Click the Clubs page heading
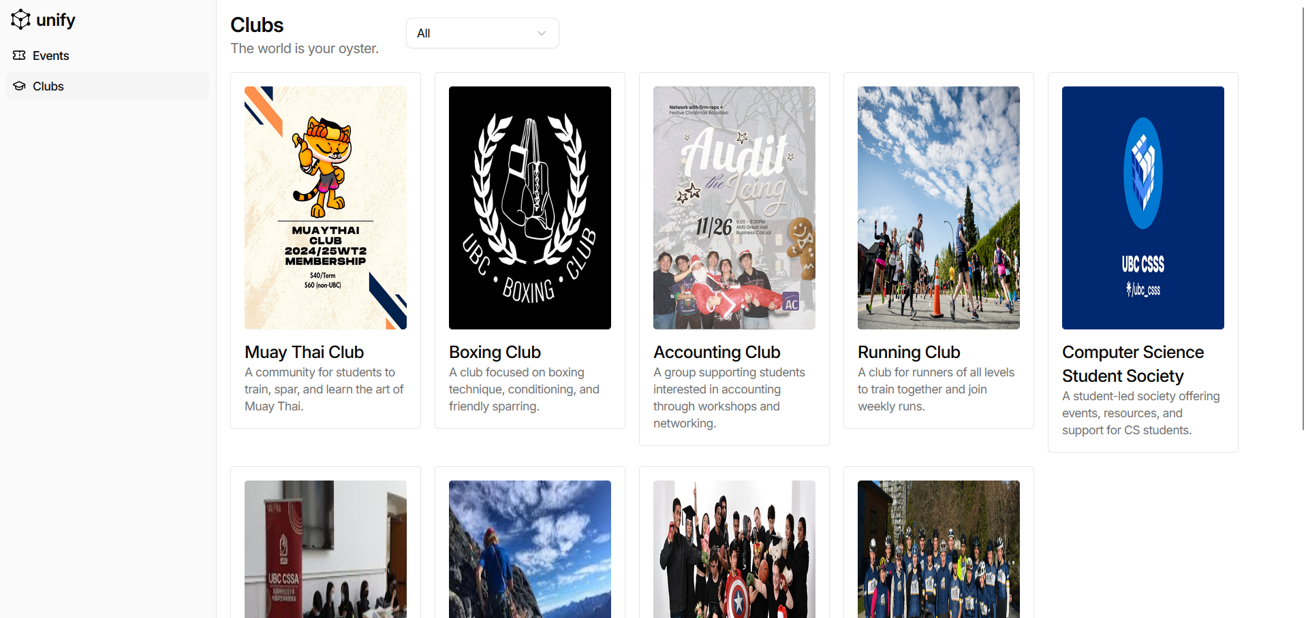 (x=257, y=25)
